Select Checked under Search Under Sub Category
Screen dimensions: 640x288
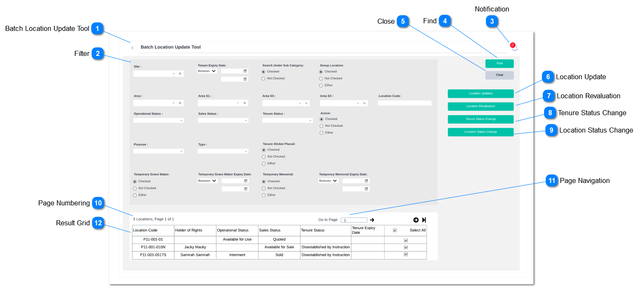tap(264, 72)
